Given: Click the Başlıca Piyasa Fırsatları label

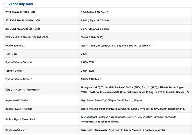Looking at the screenshot, I should (19, 109).
